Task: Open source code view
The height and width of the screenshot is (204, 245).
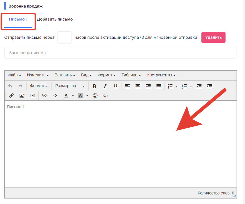Action: [x=55, y=95]
